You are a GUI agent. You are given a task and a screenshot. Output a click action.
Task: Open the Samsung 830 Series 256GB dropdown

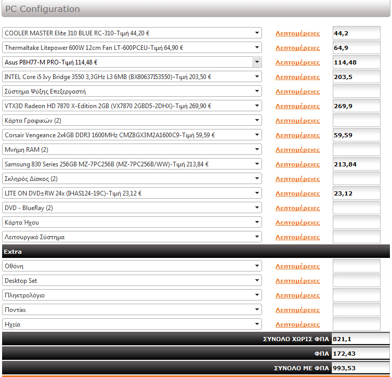tap(132, 164)
